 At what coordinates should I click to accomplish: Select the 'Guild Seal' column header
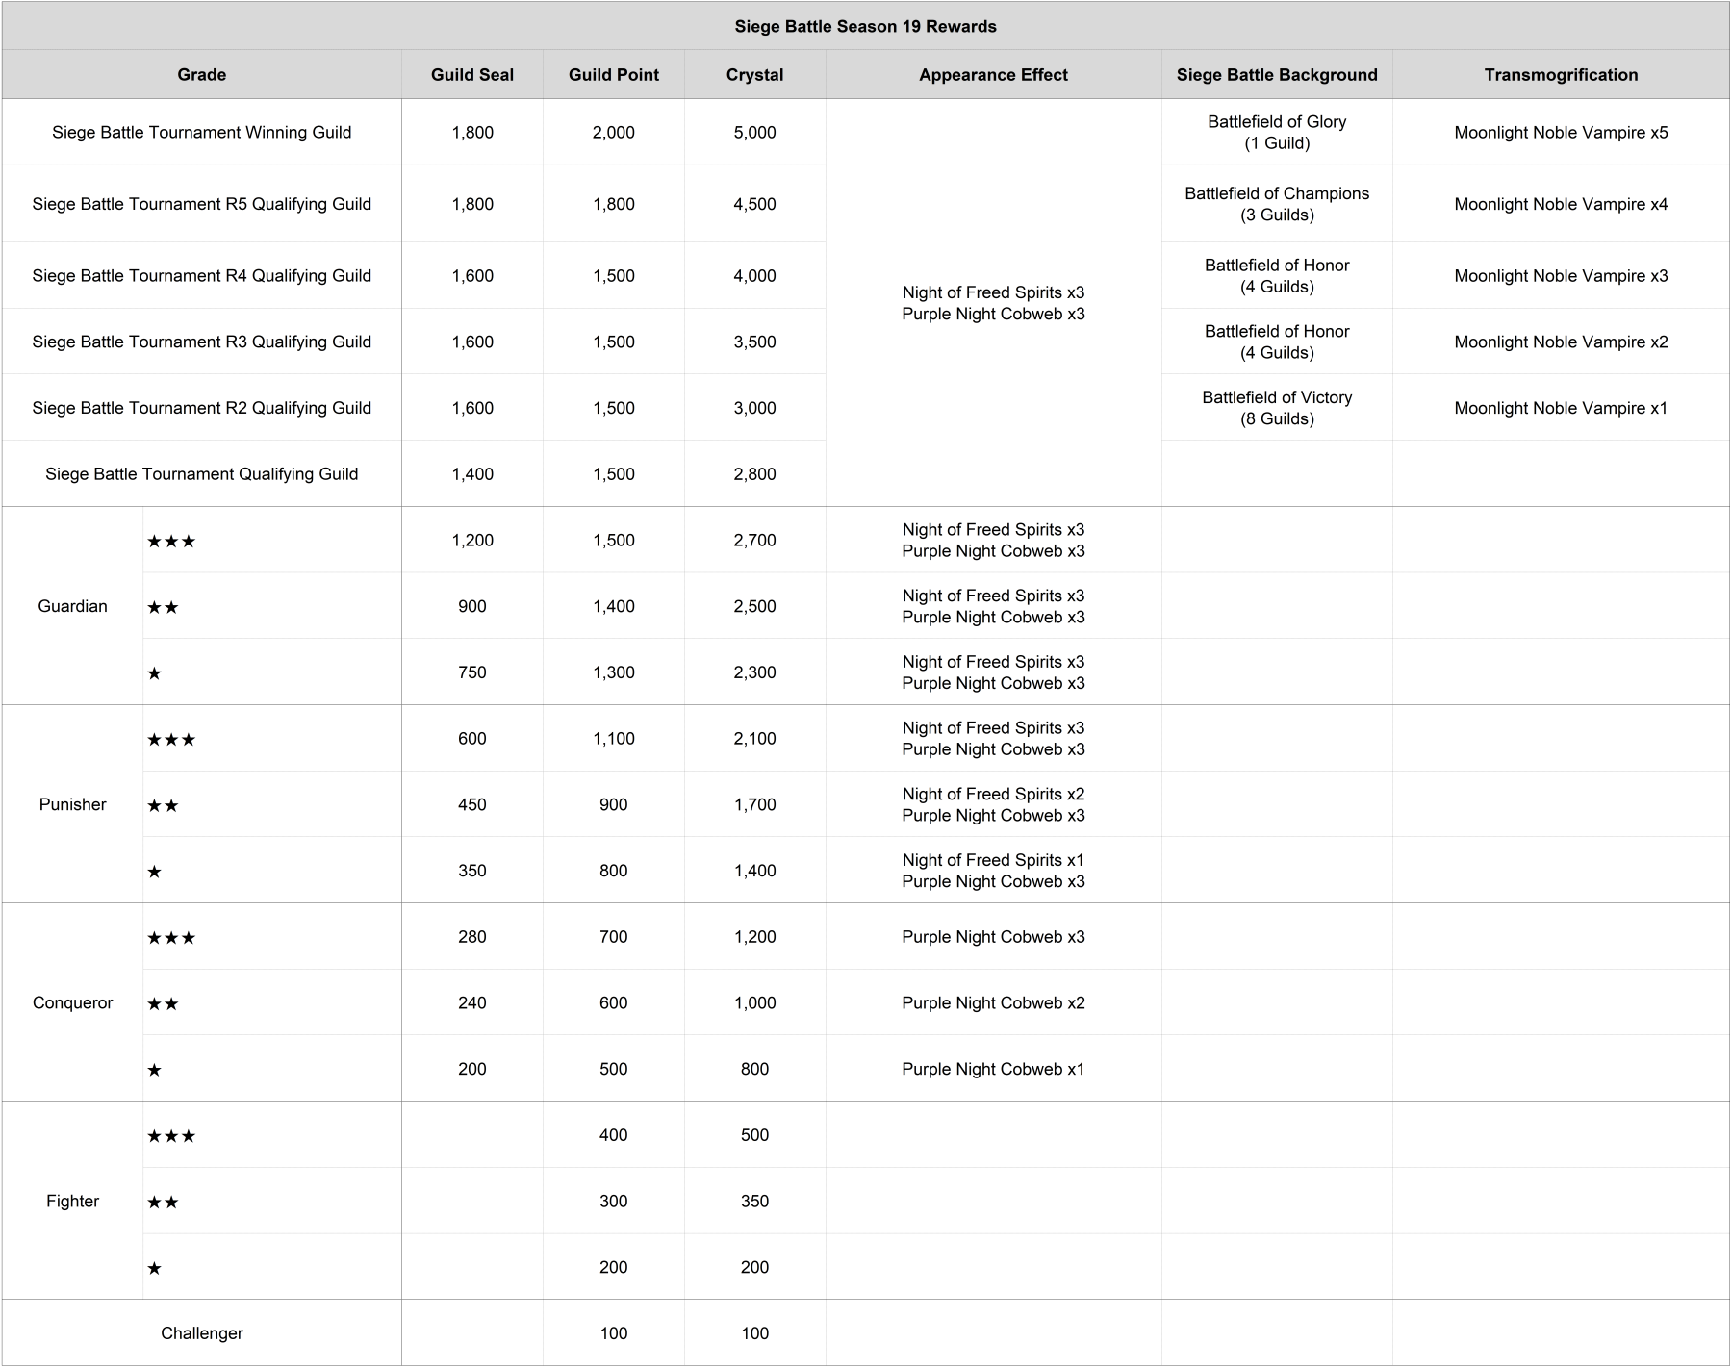pyautogui.click(x=472, y=75)
